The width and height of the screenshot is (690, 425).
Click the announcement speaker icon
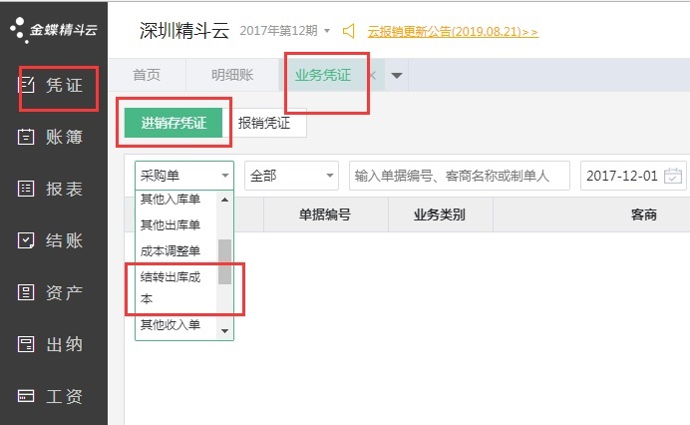click(x=349, y=31)
